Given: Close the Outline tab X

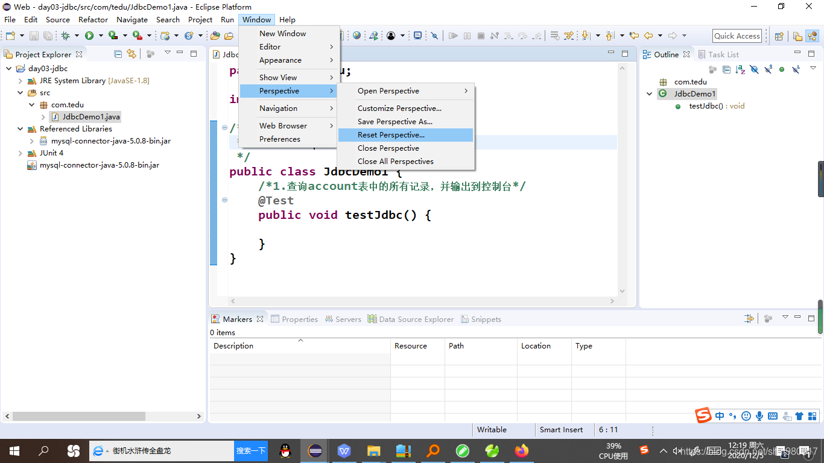Looking at the screenshot, I should pyautogui.click(x=686, y=54).
